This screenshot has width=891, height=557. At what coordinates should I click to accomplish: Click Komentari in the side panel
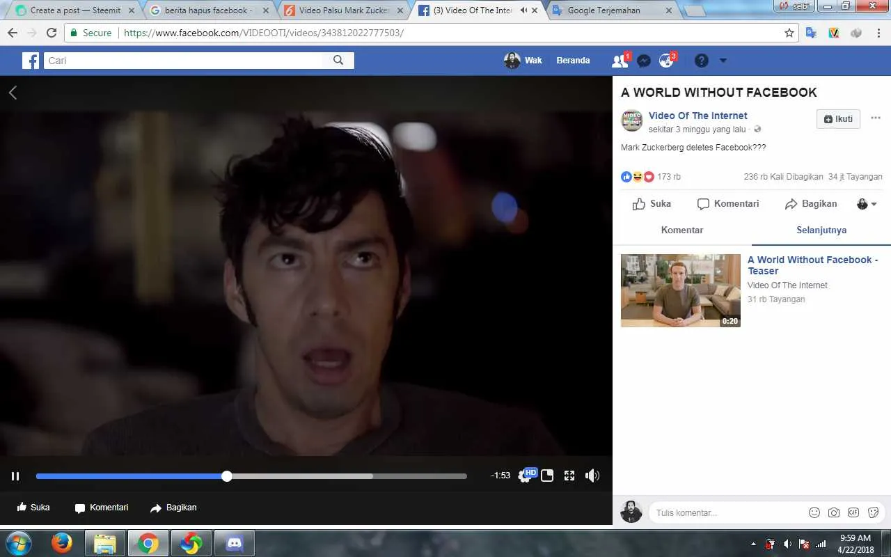coord(728,204)
